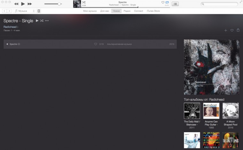Screen dimensions: 243x150
Task: Click the 2016 year on Spectre row
Action: (x=172, y=44)
